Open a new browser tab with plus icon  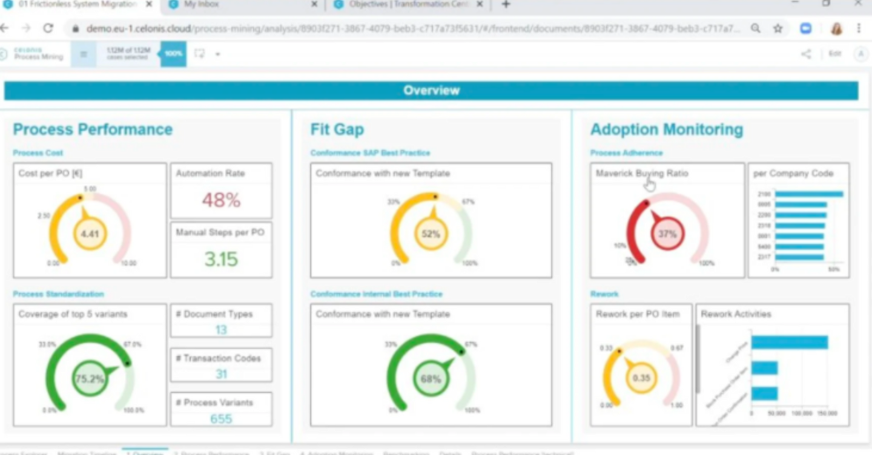coord(506,4)
